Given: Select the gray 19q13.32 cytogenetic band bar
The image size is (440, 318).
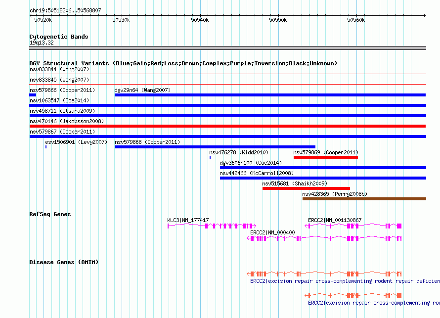Looking at the screenshot, I should (x=227, y=48).
